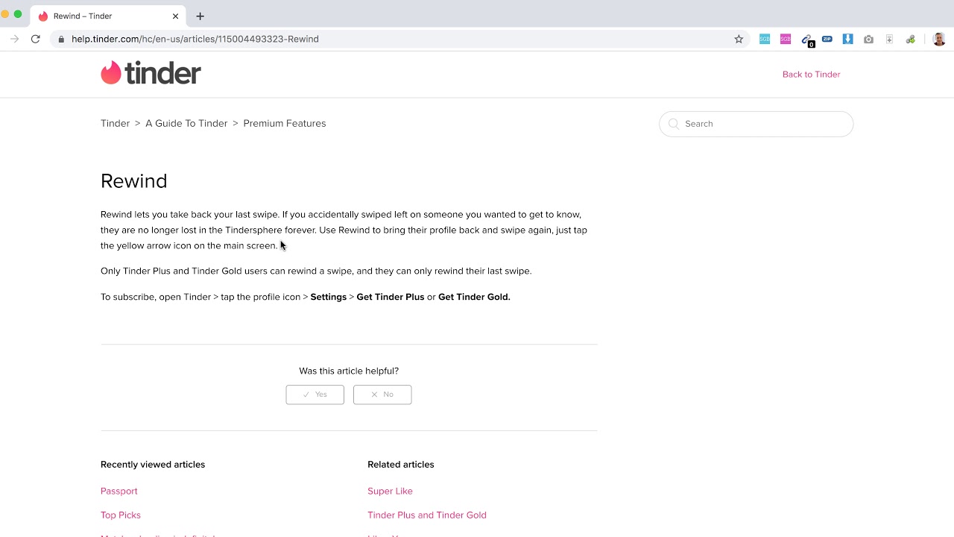Go to Tinder breadcrumb
Screen dimensions: 954x537
[115, 124]
